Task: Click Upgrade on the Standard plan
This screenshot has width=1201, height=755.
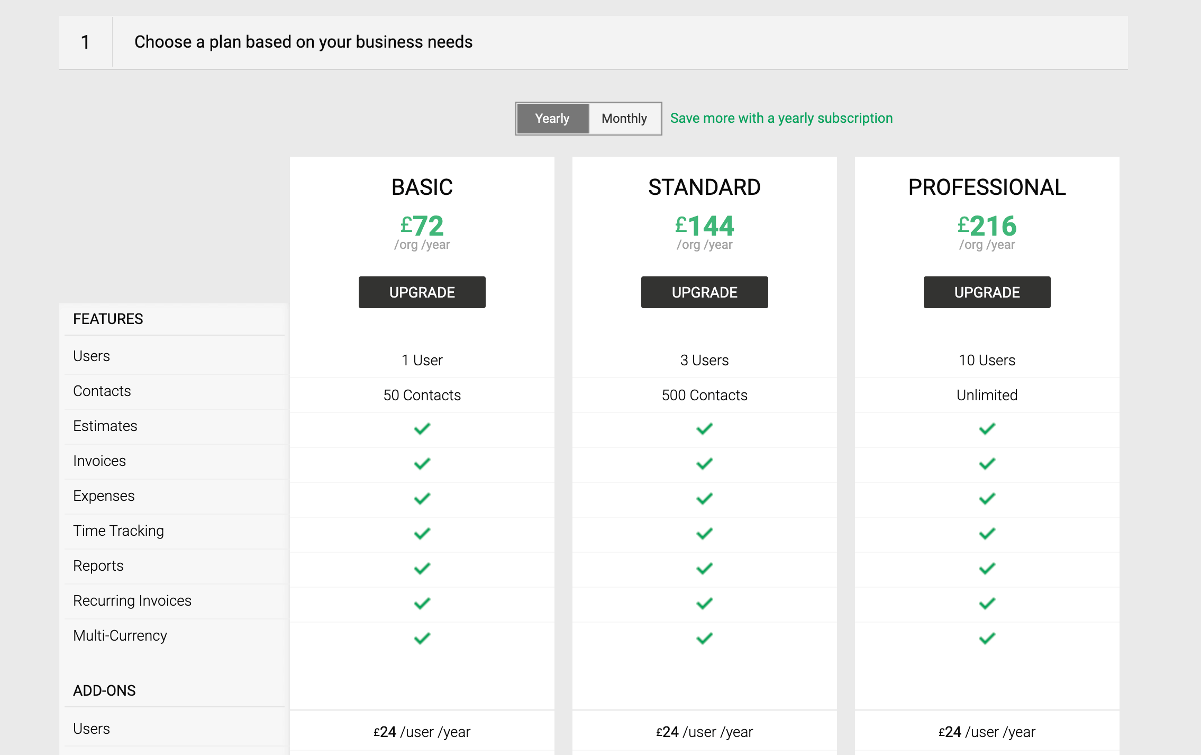Action: (x=704, y=292)
